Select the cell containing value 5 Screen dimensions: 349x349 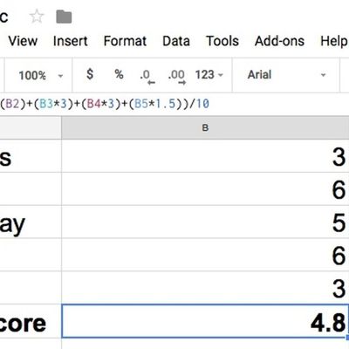tap(205, 222)
